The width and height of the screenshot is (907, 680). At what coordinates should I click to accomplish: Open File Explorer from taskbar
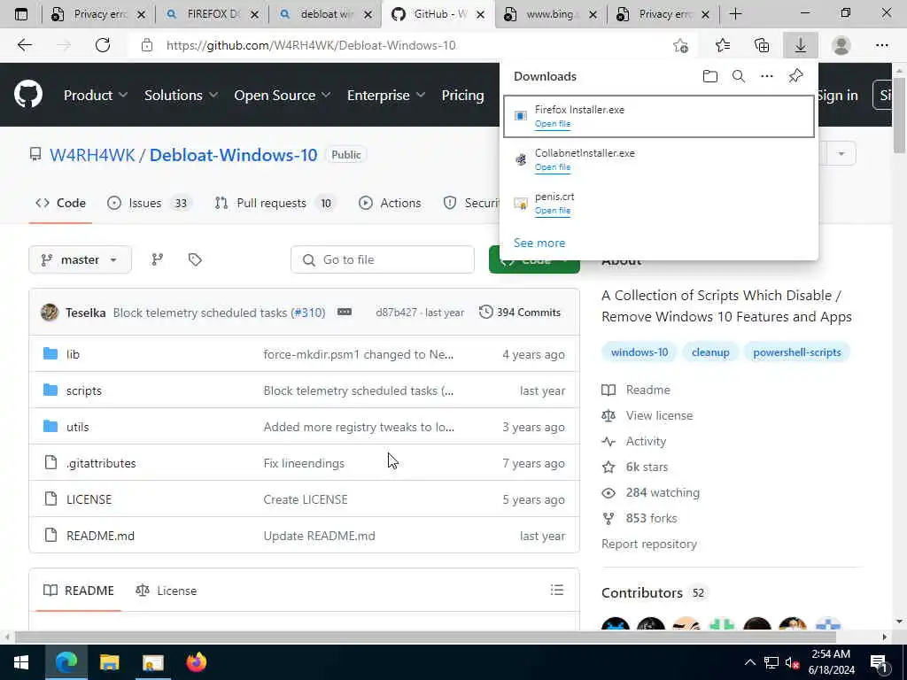coord(109,662)
